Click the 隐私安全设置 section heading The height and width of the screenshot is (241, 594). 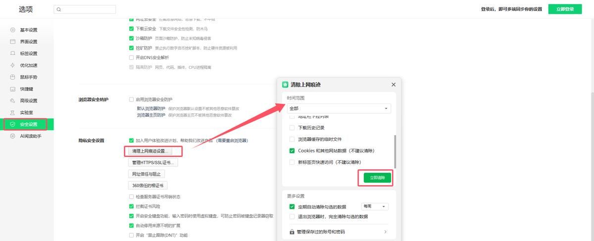[x=92, y=141]
